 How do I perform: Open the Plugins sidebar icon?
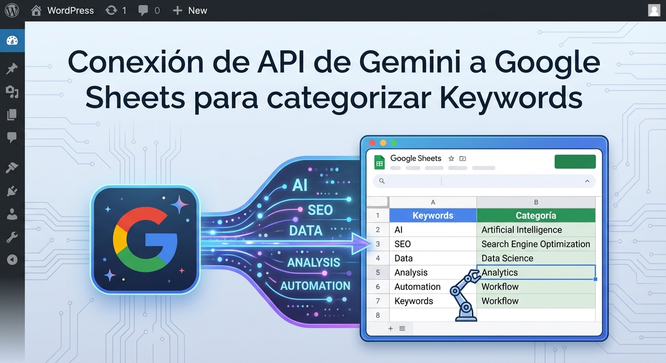pyautogui.click(x=12, y=191)
